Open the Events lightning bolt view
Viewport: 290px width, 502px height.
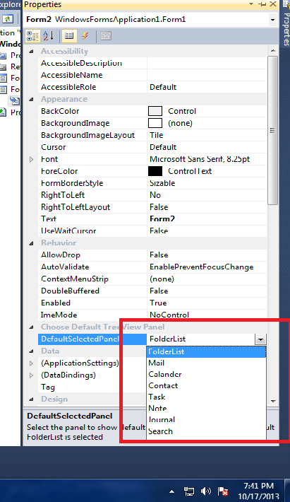pyautogui.click(x=85, y=36)
